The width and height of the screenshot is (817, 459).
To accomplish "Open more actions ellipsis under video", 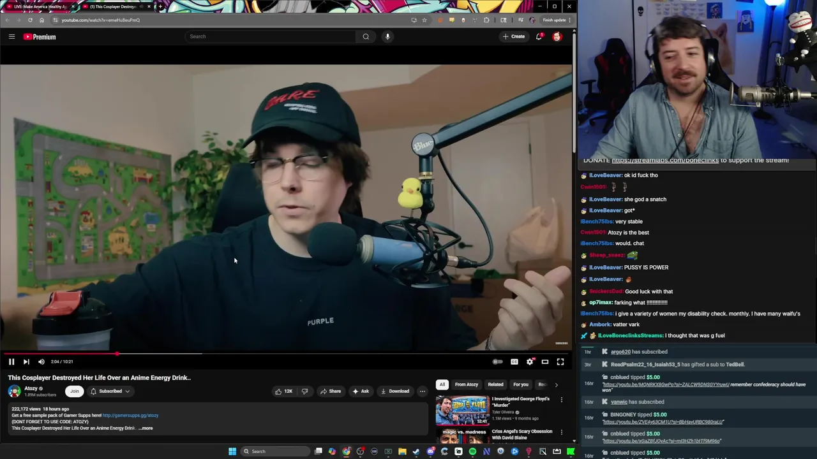I will click(x=422, y=391).
